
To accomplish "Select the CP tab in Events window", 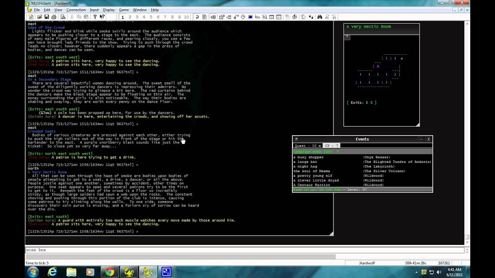I will (332, 146).
